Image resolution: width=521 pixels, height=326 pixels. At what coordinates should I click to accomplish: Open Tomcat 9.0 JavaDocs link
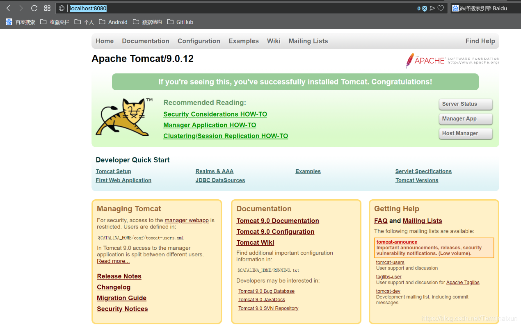(x=262, y=300)
